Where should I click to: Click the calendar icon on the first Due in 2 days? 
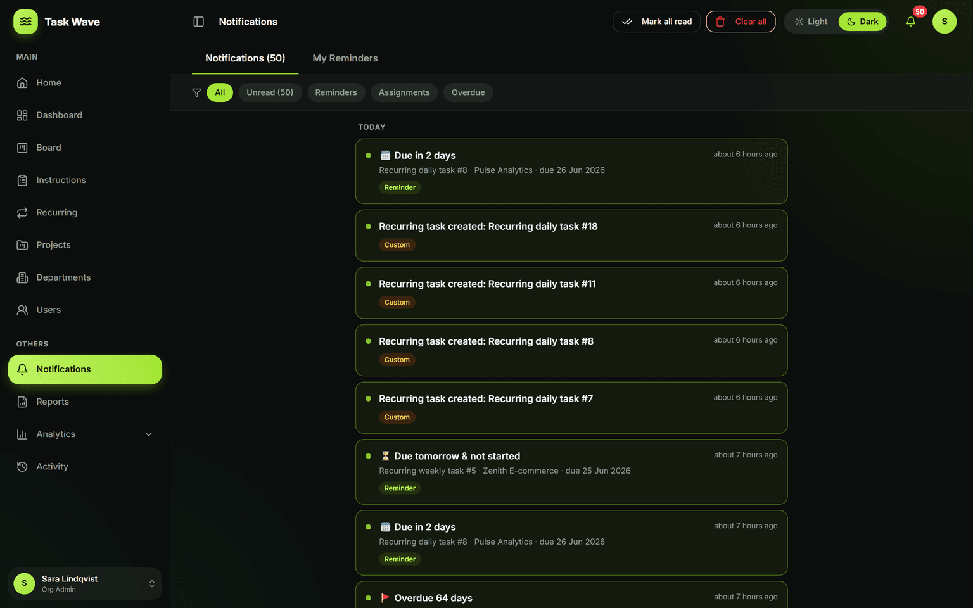click(385, 155)
